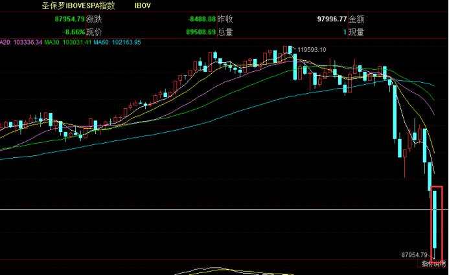This screenshot has height=275, width=449.
Task: Select the 97996.77 value
Action: tap(332, 19)
